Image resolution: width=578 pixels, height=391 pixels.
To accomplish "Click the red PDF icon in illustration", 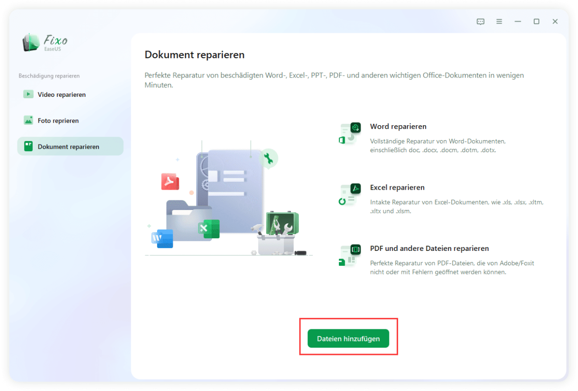I will 170,182.
